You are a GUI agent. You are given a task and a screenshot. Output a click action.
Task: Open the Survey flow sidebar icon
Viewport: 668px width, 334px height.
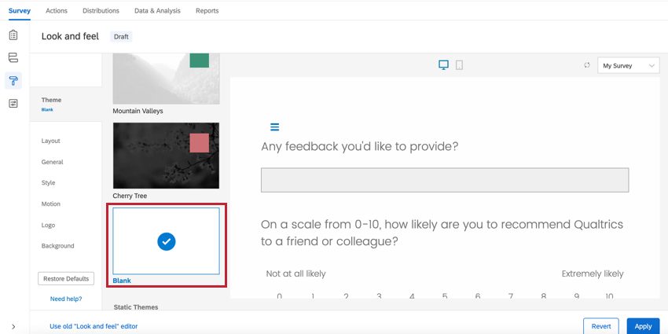coord(13,57)
